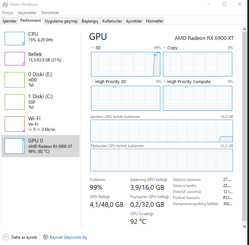Viewport: 249px width, 245px height.
Task: Switch to the Uygulama geçmişi tab
Action: (x=61, y=21)
